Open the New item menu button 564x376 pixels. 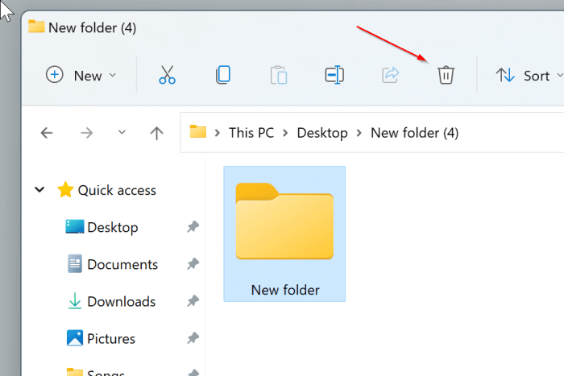coord(81,75)
